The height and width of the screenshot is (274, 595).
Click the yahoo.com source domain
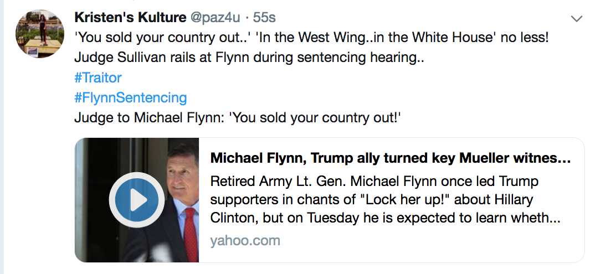pyautogui.click(x=245, y=241)
